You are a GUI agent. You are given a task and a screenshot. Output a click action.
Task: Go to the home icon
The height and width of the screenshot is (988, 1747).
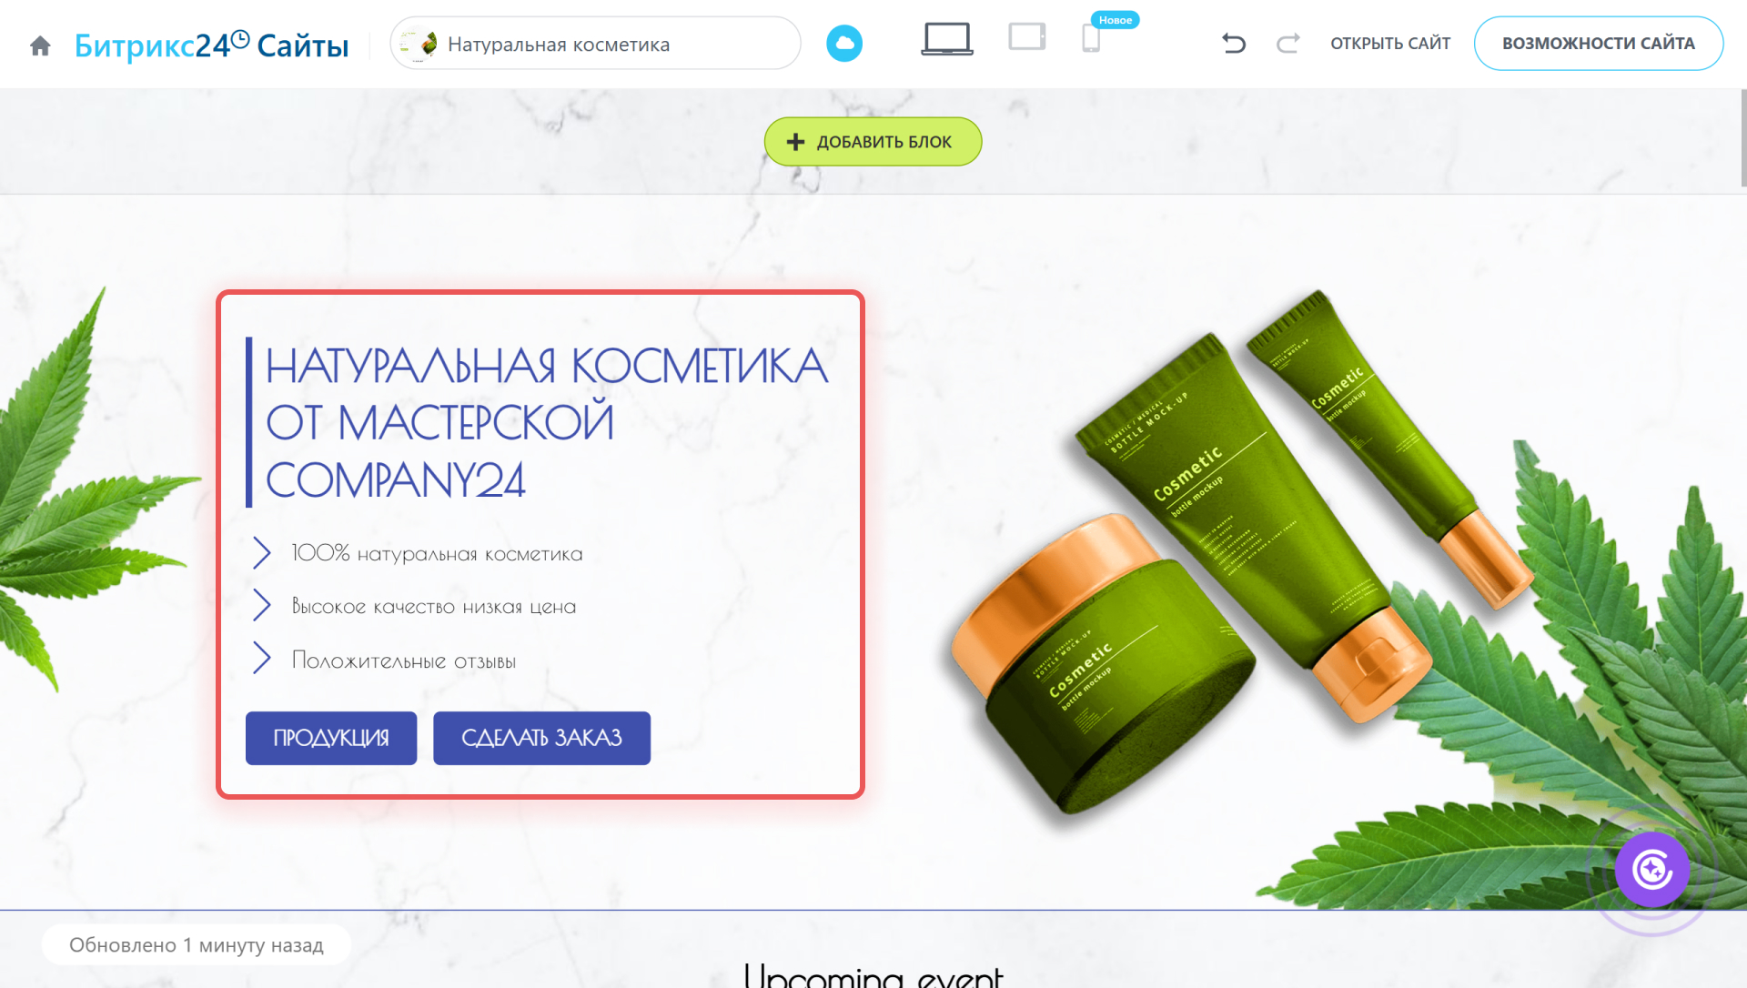click(40, 45)
